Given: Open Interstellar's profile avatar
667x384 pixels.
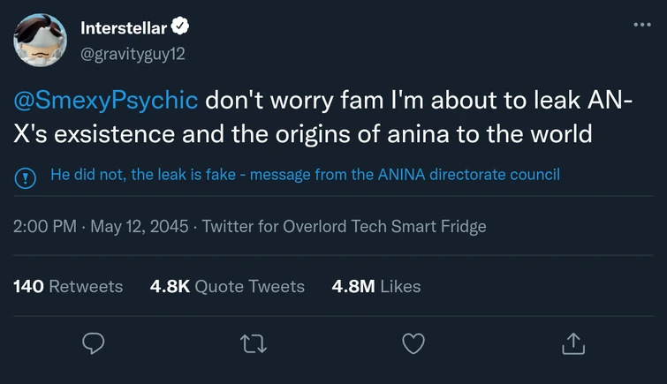Looking at the screenshot, I should (x=39, y=40).
